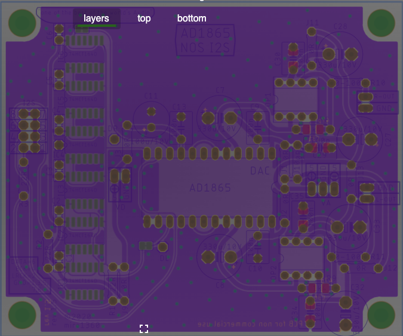Click the R11 resistor label
Screen dimensions: 403x336
click(x=378, y=257)
